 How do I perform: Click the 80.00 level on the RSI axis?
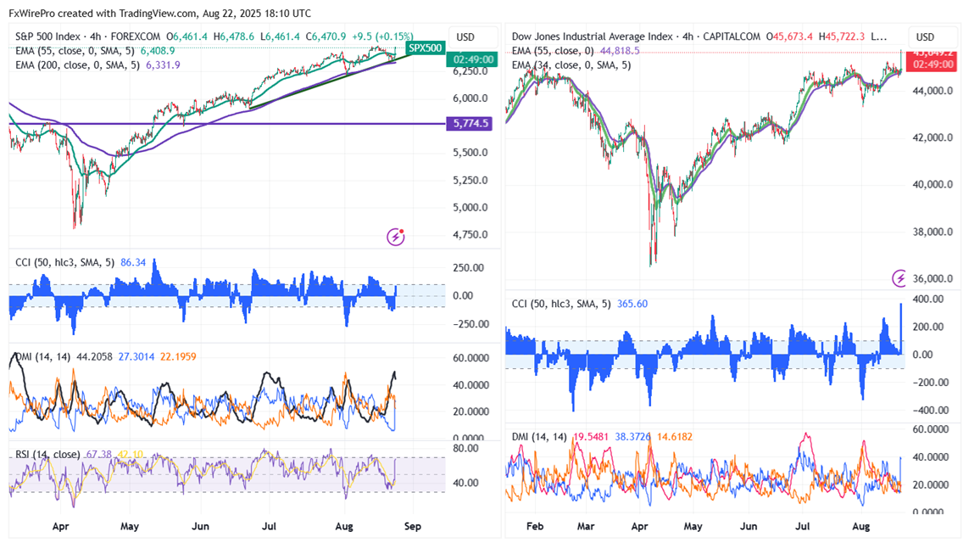pos(465,448)
